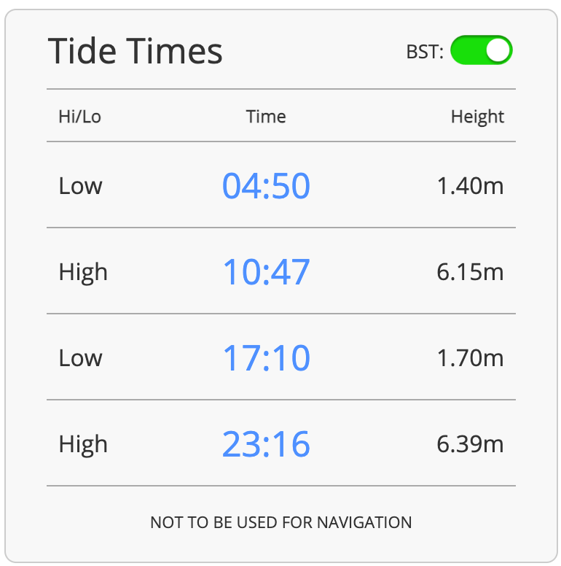Click the white knob of BST switch

click(x=498, y=50)
